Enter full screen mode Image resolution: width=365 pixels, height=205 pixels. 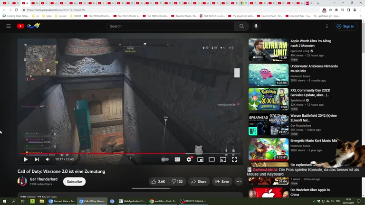pos(234,159)
